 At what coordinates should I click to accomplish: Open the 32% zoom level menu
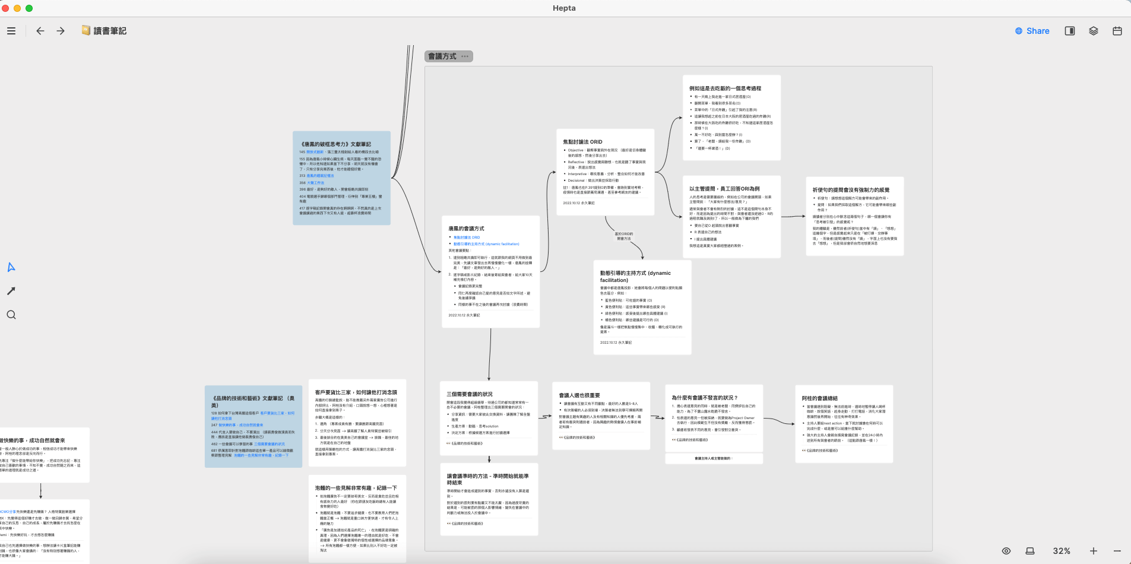pyautogui.click(x=1062, y=551)
